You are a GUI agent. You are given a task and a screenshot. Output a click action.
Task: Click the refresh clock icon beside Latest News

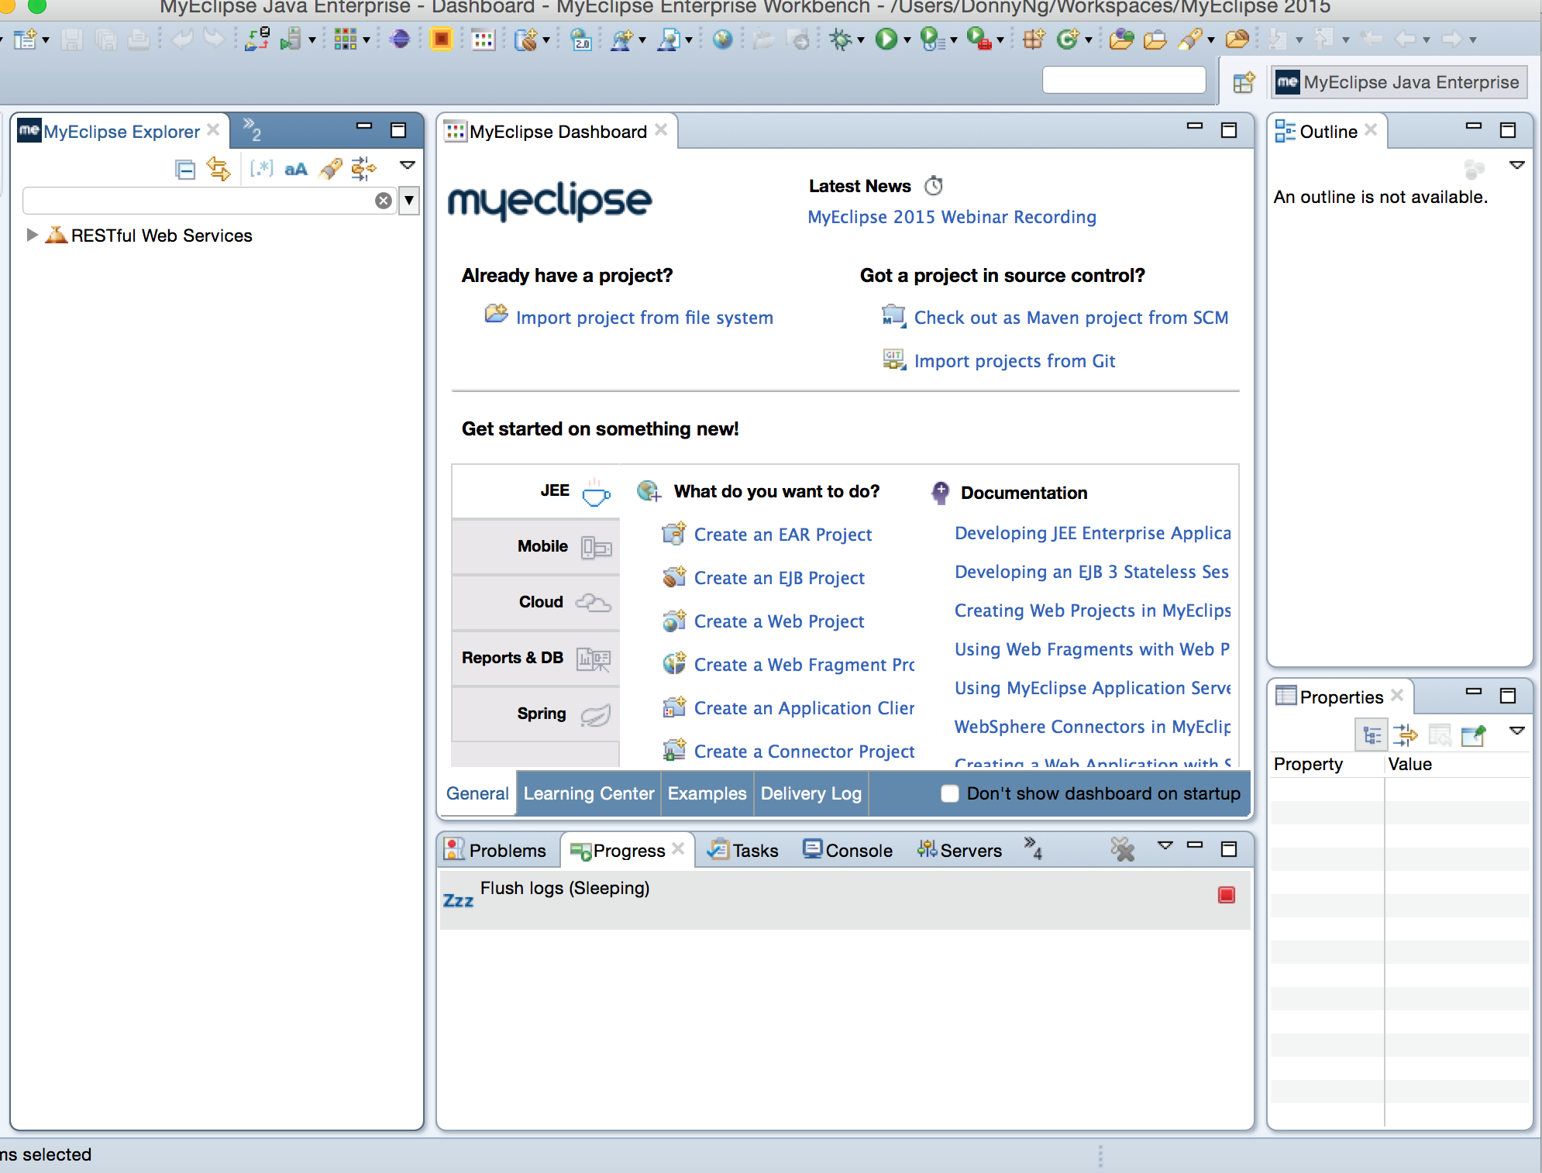coord(934,186)
